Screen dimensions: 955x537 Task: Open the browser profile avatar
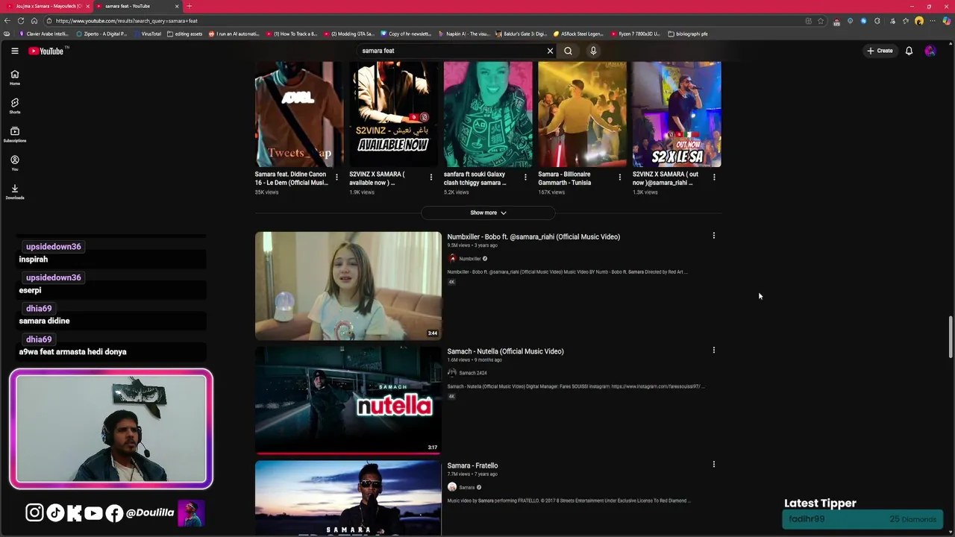point(919,21)
